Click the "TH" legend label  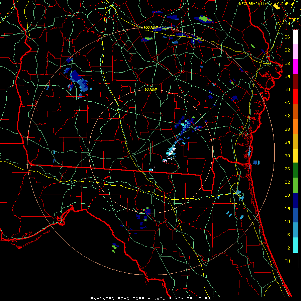click(287, 261)
